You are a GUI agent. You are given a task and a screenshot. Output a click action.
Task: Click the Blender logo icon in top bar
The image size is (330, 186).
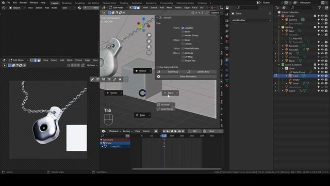3,3
